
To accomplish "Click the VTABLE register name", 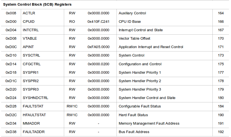I will click(30, 39).
